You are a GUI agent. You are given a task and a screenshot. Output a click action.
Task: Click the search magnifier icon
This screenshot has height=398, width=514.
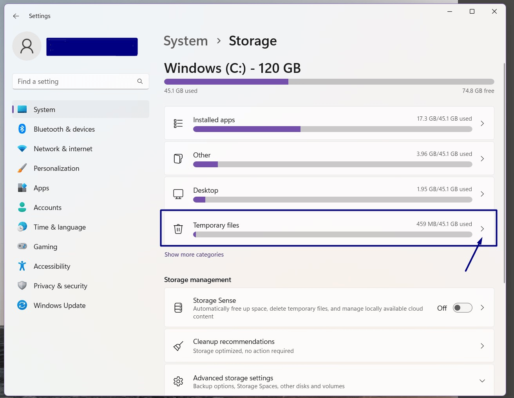point(140,81)
